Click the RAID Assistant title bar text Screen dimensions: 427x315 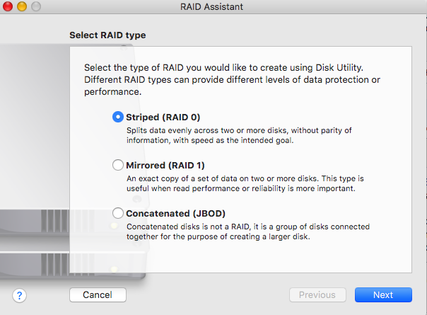212,7
